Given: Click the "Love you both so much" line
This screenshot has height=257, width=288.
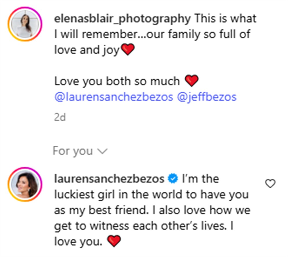Looking at the screenshot, I should click(x=117, y=82).
